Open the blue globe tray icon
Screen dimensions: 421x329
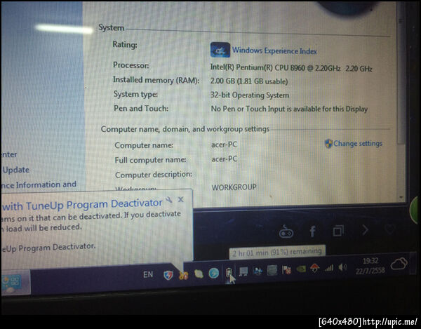(x=213, y=274)
